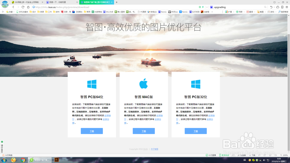
Task: Open Adobe Illustrator from the taskbar
Action: 57,160
